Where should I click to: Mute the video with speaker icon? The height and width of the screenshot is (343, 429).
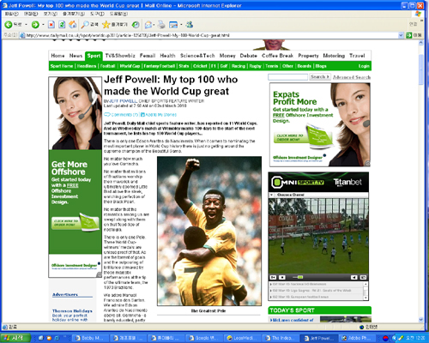click(x=354, y=277)
